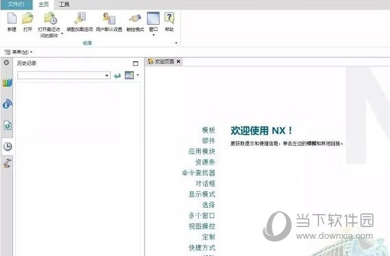
Task: Click the 窗口 (Window) icon
Action: point(153,19)
